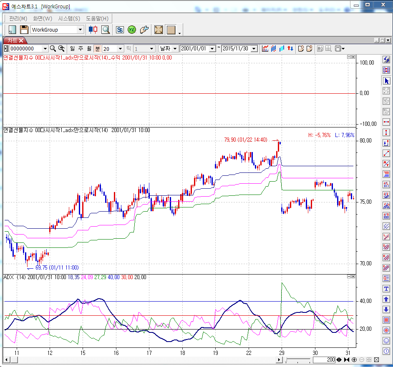
Task: Open the 시스템(S) menu
Action: 69,18
